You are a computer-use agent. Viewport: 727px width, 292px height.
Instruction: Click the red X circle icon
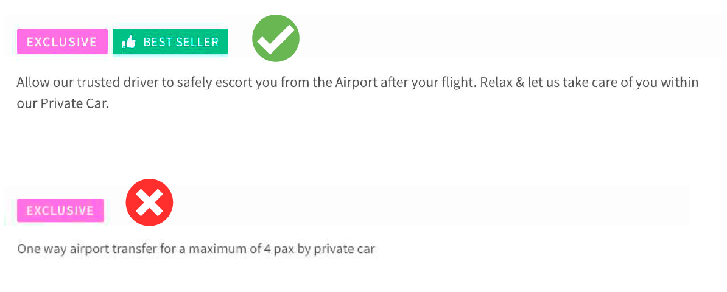coord(149,203)
